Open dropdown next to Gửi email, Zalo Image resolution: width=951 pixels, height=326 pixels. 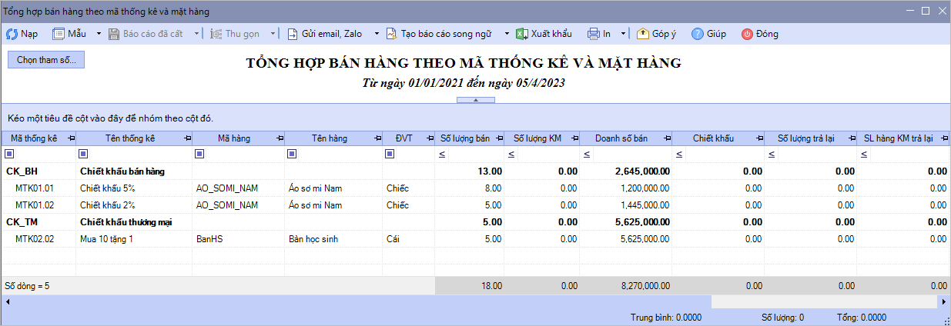377,34
